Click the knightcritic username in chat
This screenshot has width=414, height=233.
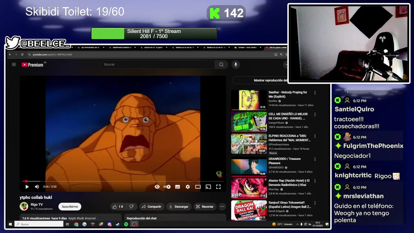point(353,175)
